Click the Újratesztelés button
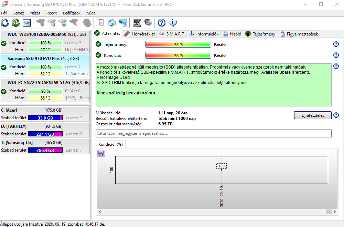This screenshot has width=344, height=227. 313,115
